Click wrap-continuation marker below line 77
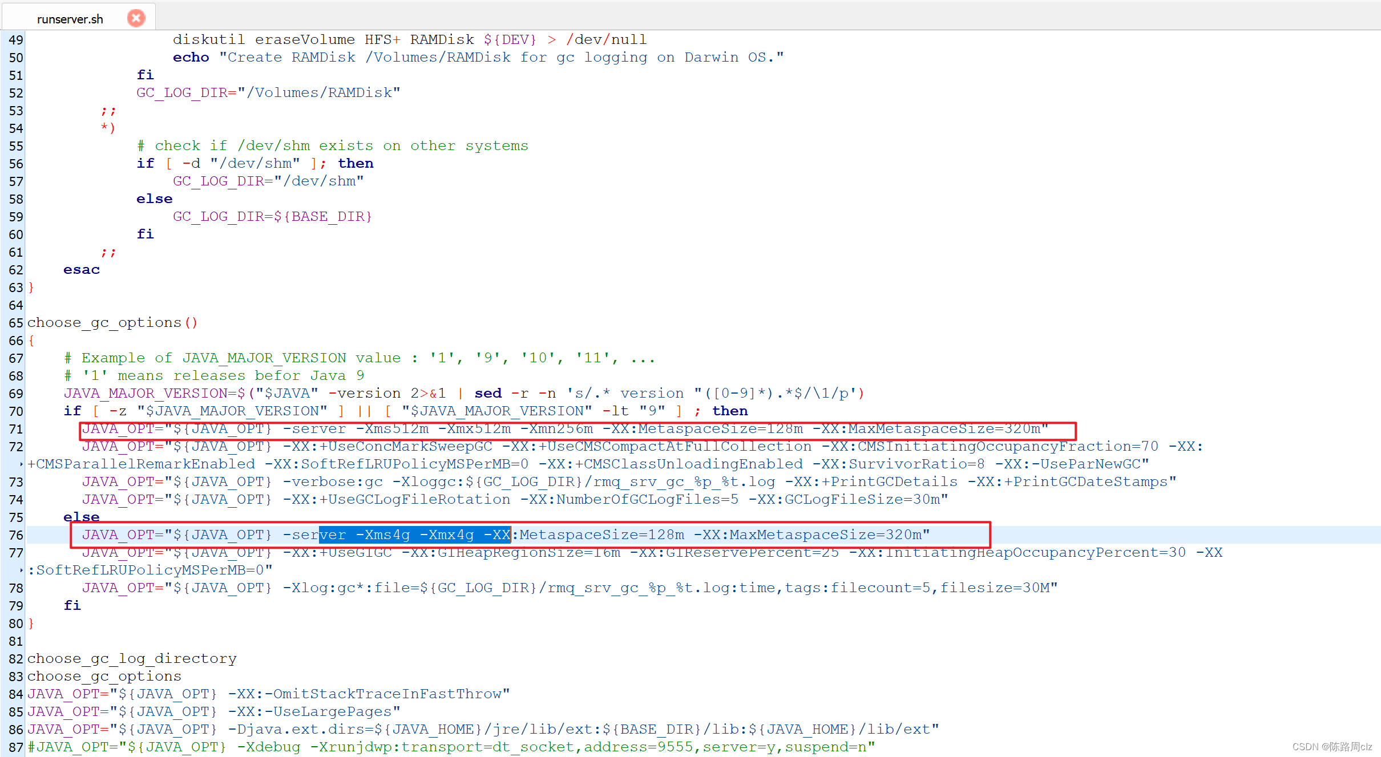The image size is (1381, 757). click(22, 570)
